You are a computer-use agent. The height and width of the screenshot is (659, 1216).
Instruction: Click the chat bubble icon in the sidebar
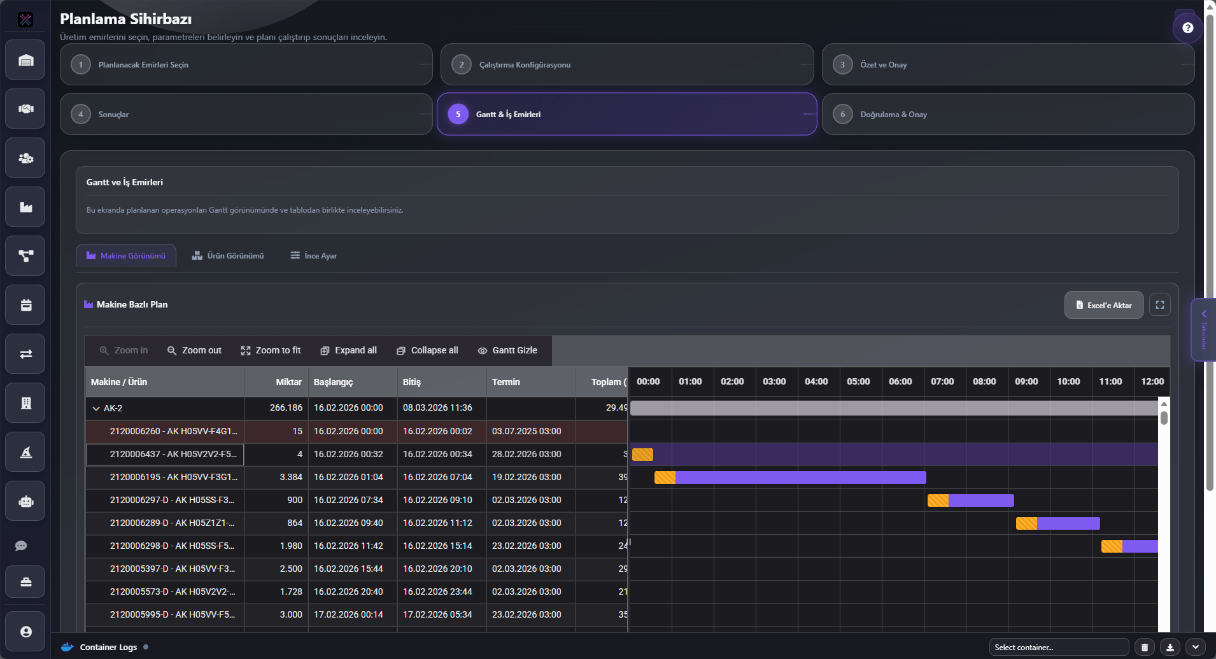[x=21, y=545]
